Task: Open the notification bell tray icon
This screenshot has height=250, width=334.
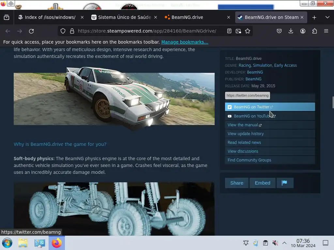Action: click(x=246, y=243)
